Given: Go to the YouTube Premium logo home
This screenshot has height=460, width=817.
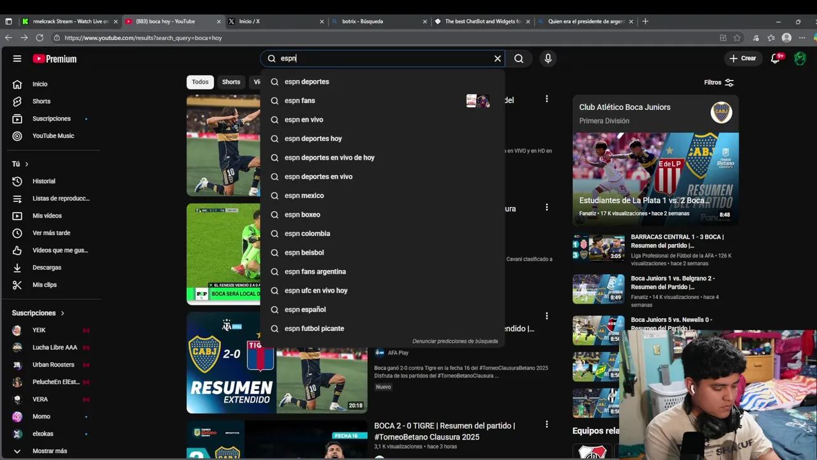Looking at the screenshot, I should [x=54, y=59].
